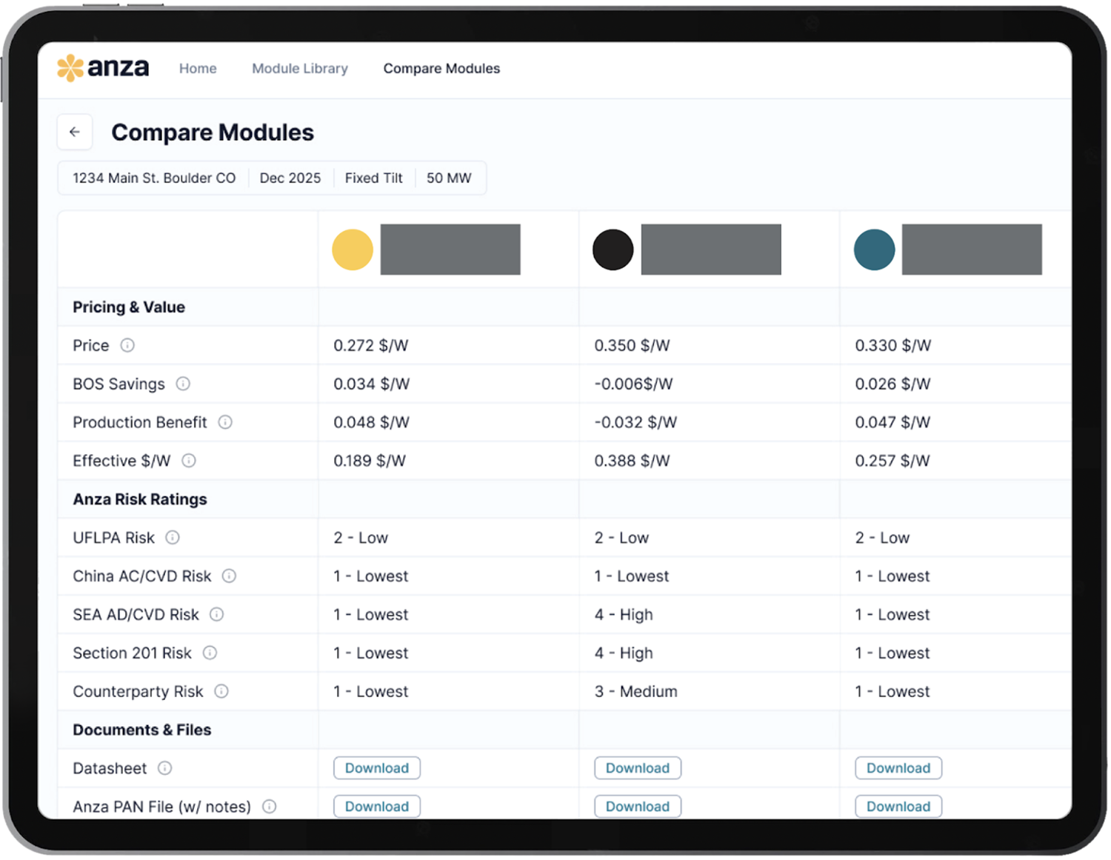Show UFLPA Risk info icon details

pos(173,538)
